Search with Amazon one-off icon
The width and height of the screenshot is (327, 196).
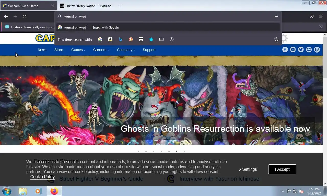coord(110,39)
